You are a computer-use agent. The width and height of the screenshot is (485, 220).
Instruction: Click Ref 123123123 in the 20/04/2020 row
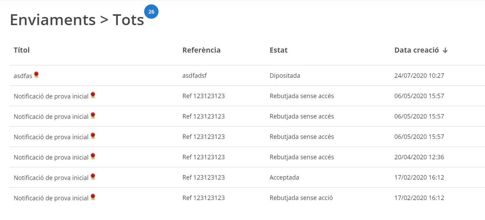tap(203, 157)
